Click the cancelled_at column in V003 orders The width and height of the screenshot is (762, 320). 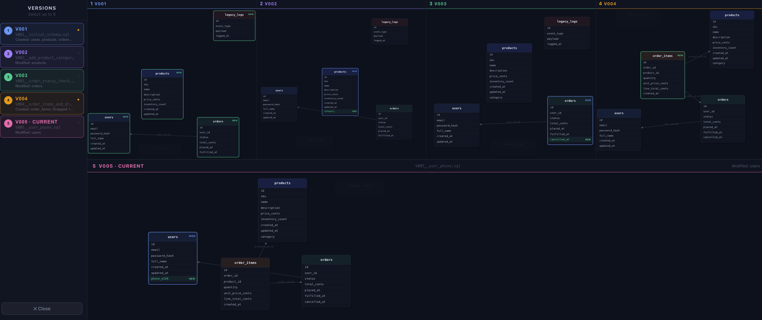pos(570,140)
